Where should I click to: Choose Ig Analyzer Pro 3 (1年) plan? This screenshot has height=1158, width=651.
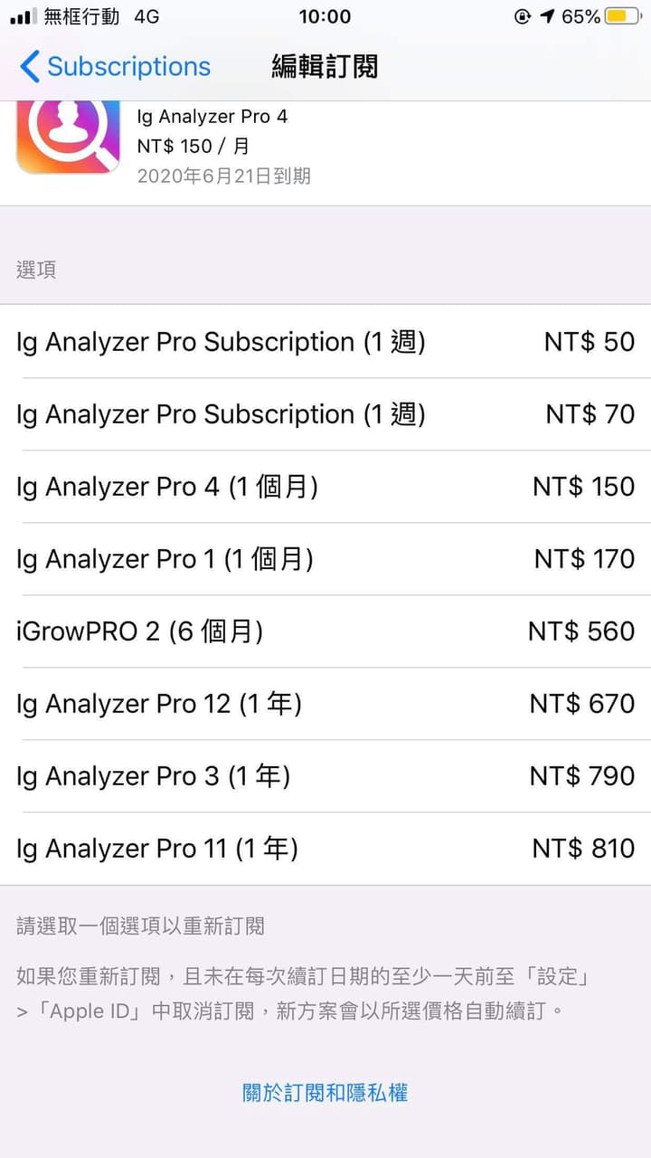click(325, 776)
